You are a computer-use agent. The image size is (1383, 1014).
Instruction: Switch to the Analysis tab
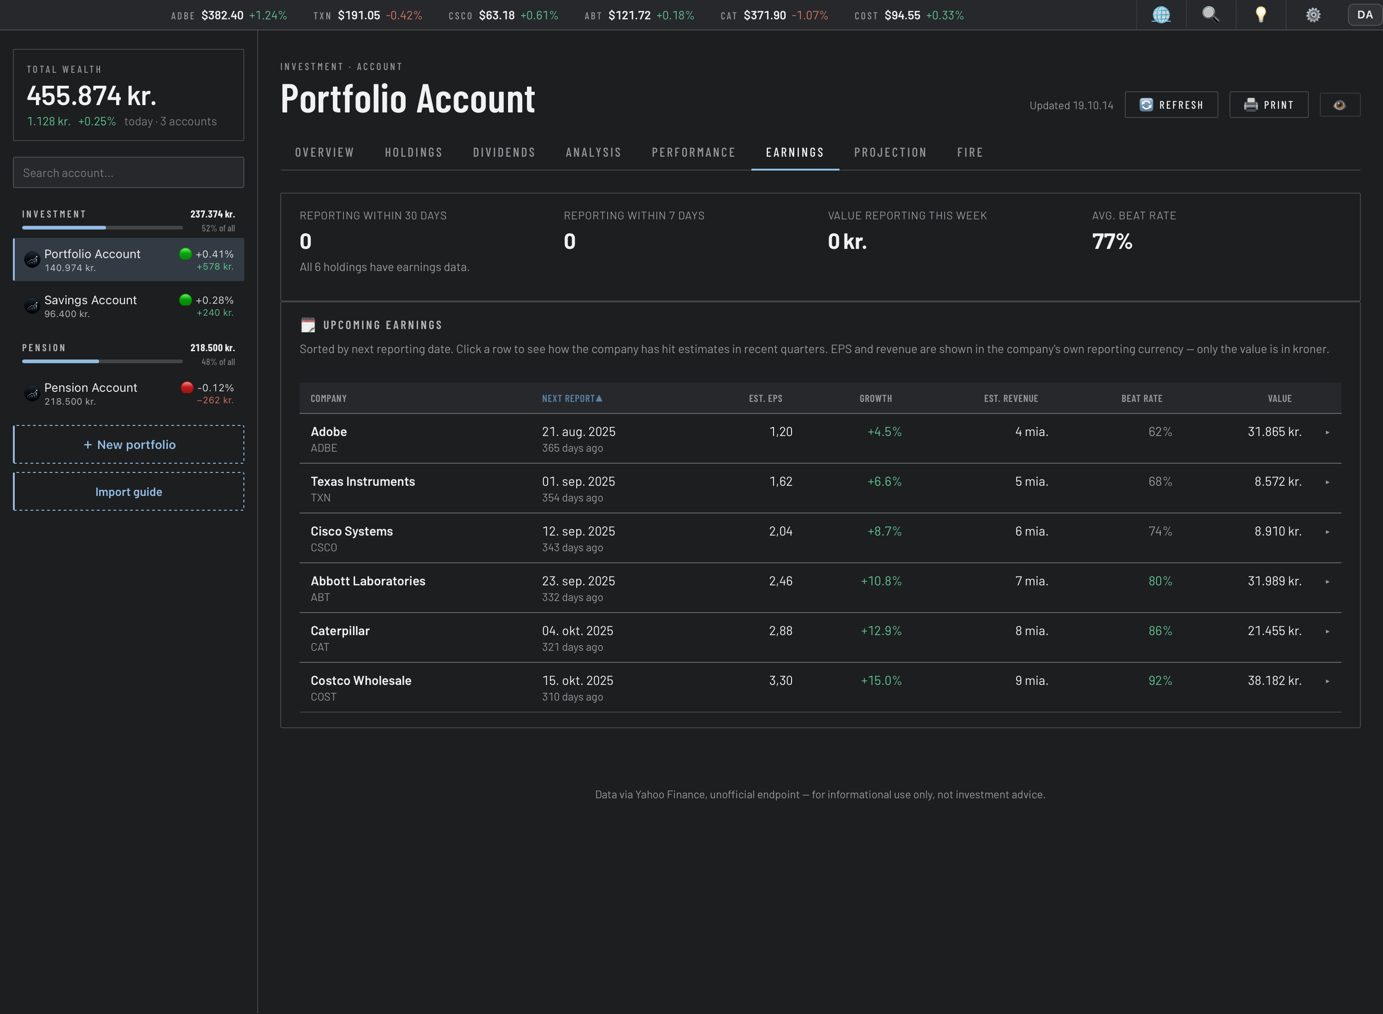[x=594, y=152]
